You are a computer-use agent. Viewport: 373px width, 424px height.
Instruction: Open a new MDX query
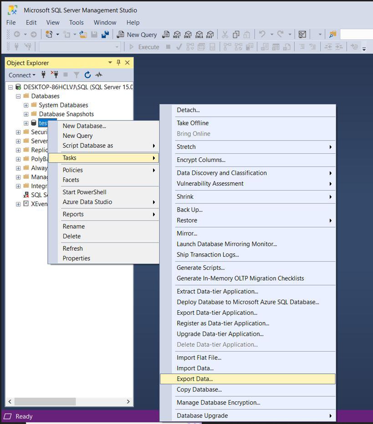[x=177, y=34]
